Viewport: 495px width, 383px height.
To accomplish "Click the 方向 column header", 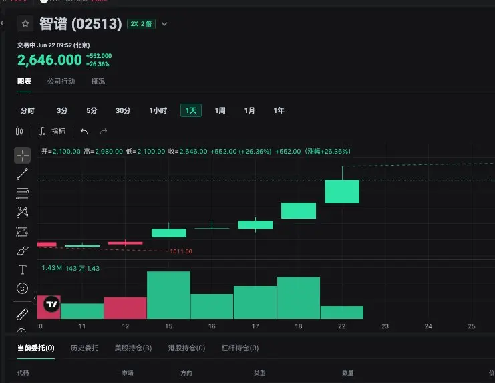I will click(x=186, y=373).
